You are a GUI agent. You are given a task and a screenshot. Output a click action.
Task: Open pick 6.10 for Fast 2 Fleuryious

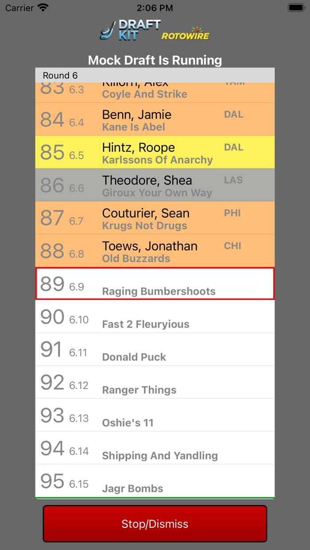[x=154, y=317]
